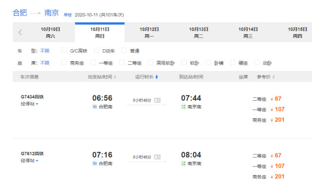Select the 10月11日 周日 date tab
The width and height of the screenshot is (312, 187).
(x=100, y=33)
